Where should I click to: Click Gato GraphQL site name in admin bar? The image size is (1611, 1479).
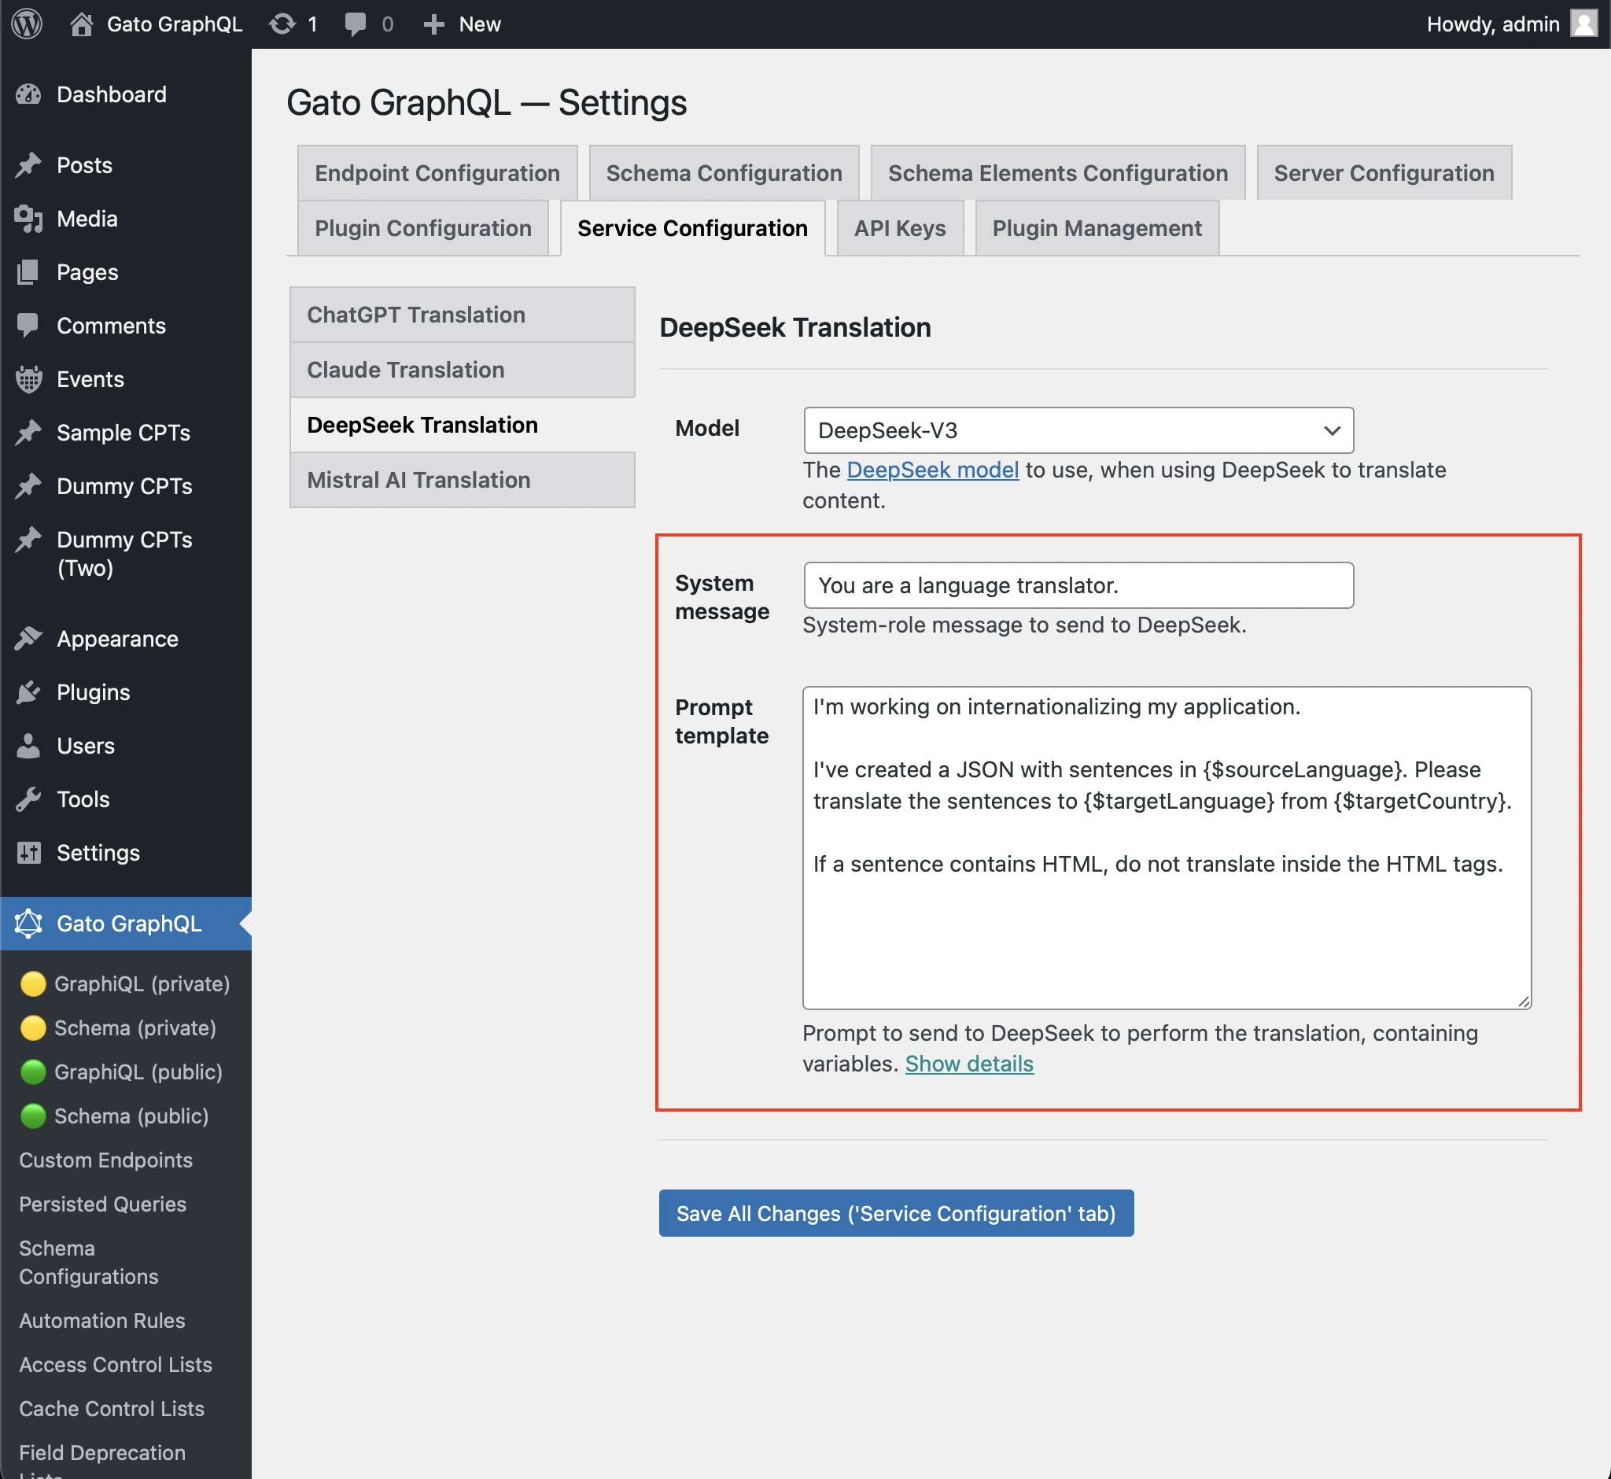[x=175, y=24]
